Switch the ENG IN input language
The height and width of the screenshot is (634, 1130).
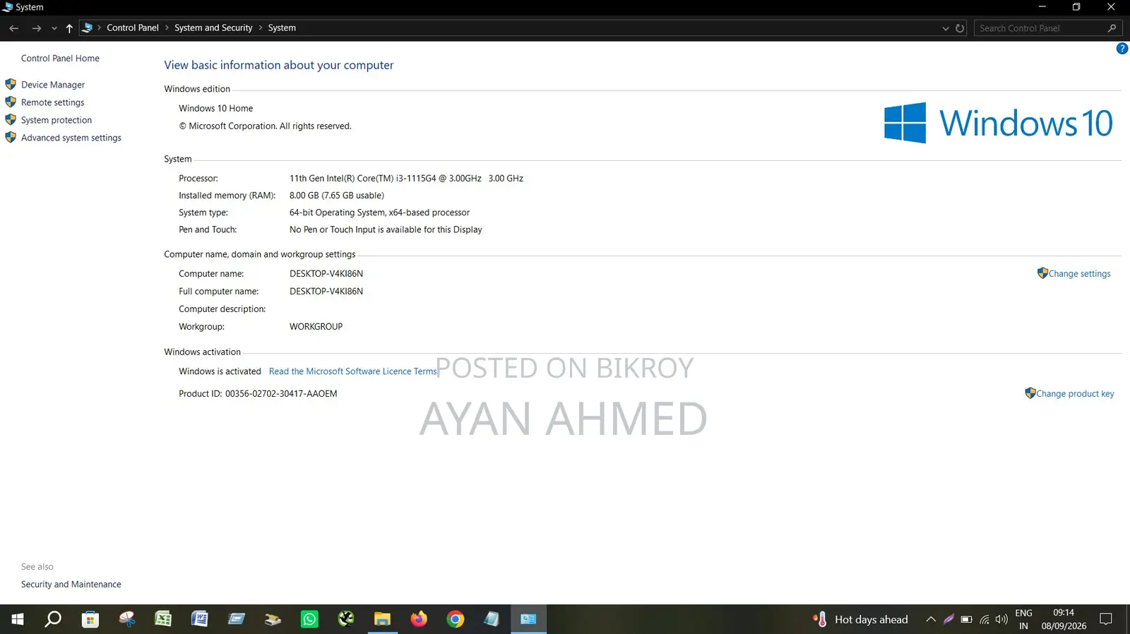coord(1023,619)
